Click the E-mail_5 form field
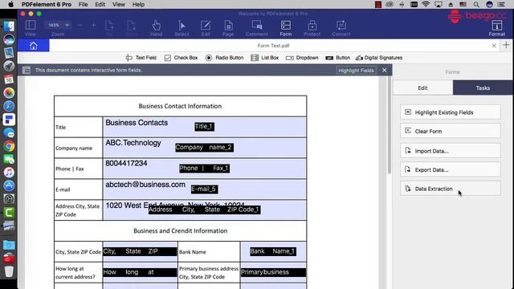Screen dimensions: 514x289 tap(204, 189)
